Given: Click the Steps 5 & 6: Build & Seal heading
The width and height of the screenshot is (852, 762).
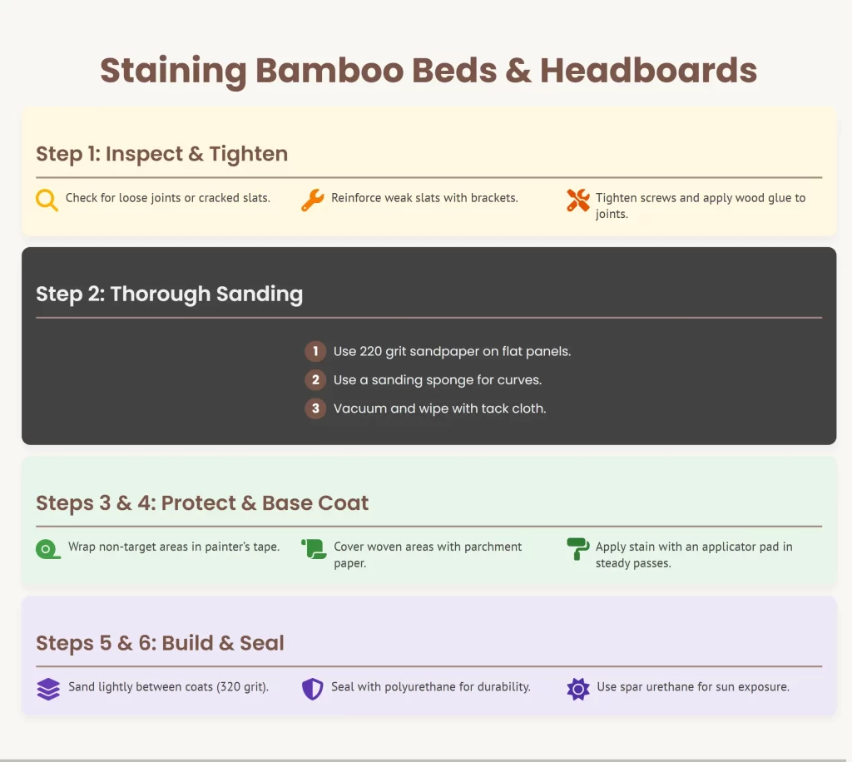Looking at the screenshot, I should 160,643.
